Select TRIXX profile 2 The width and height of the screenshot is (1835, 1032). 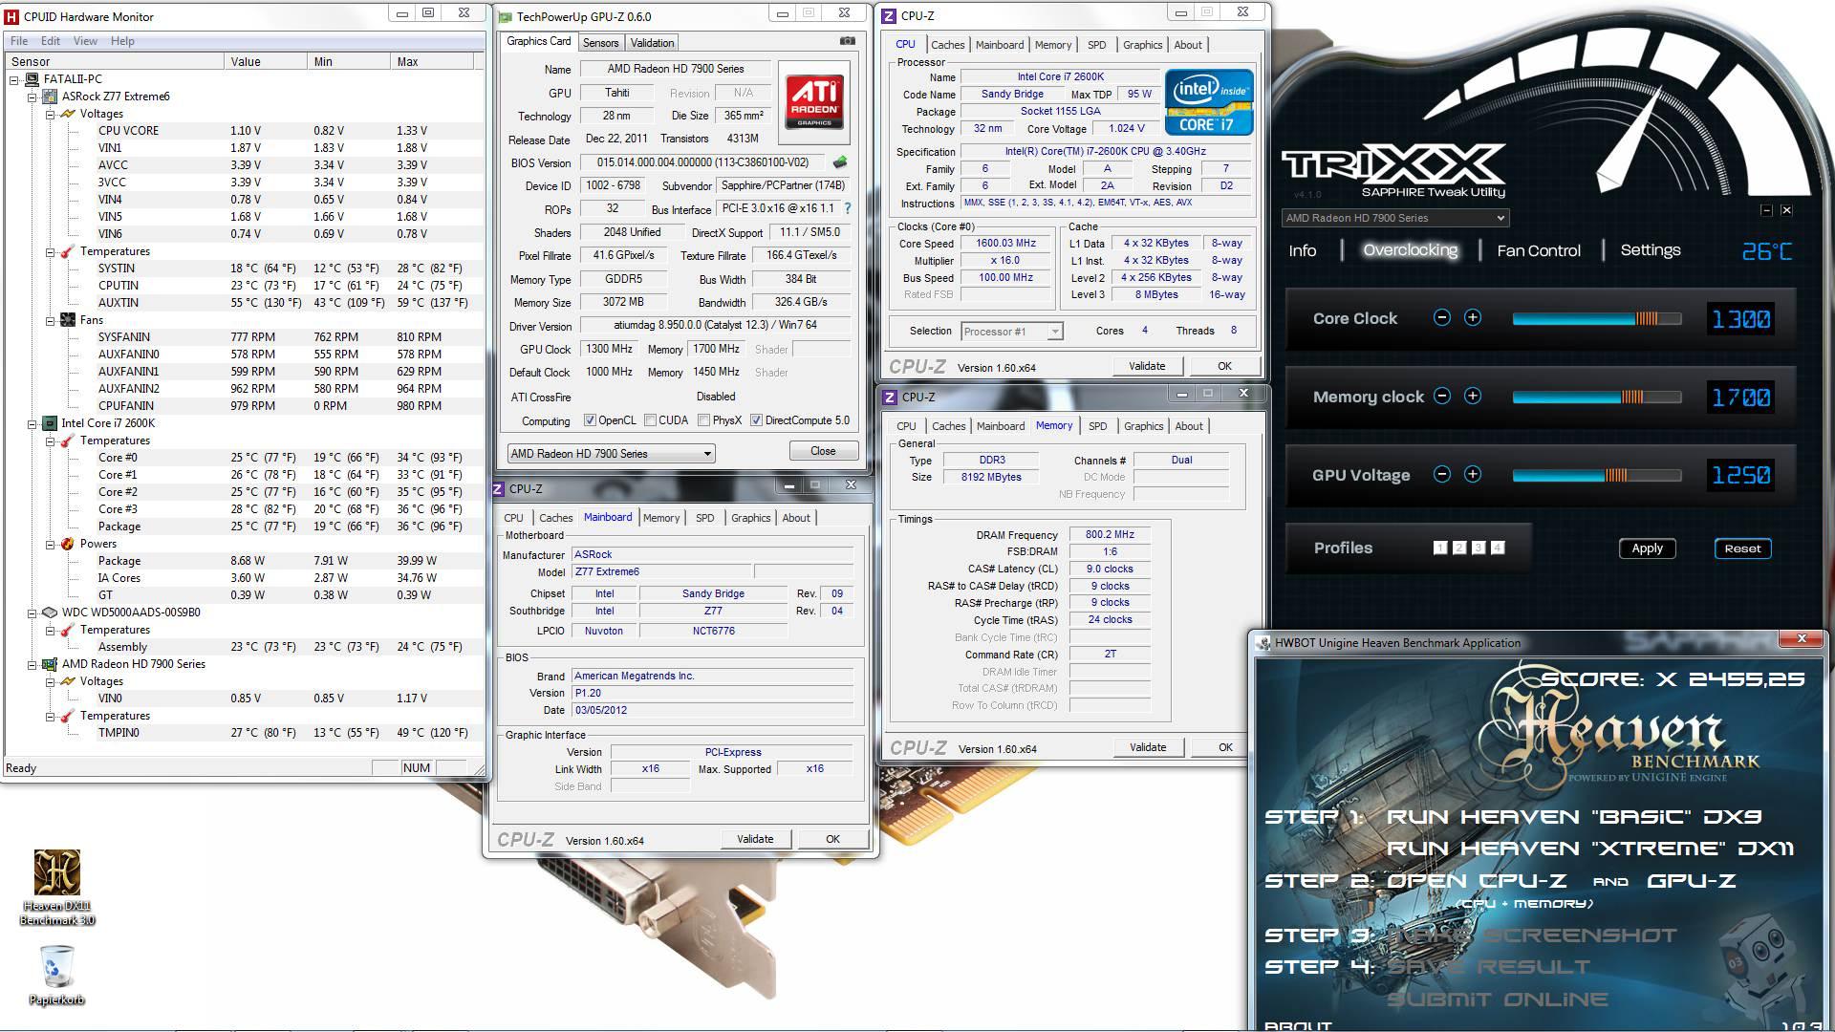click(x=1459, y=548)
